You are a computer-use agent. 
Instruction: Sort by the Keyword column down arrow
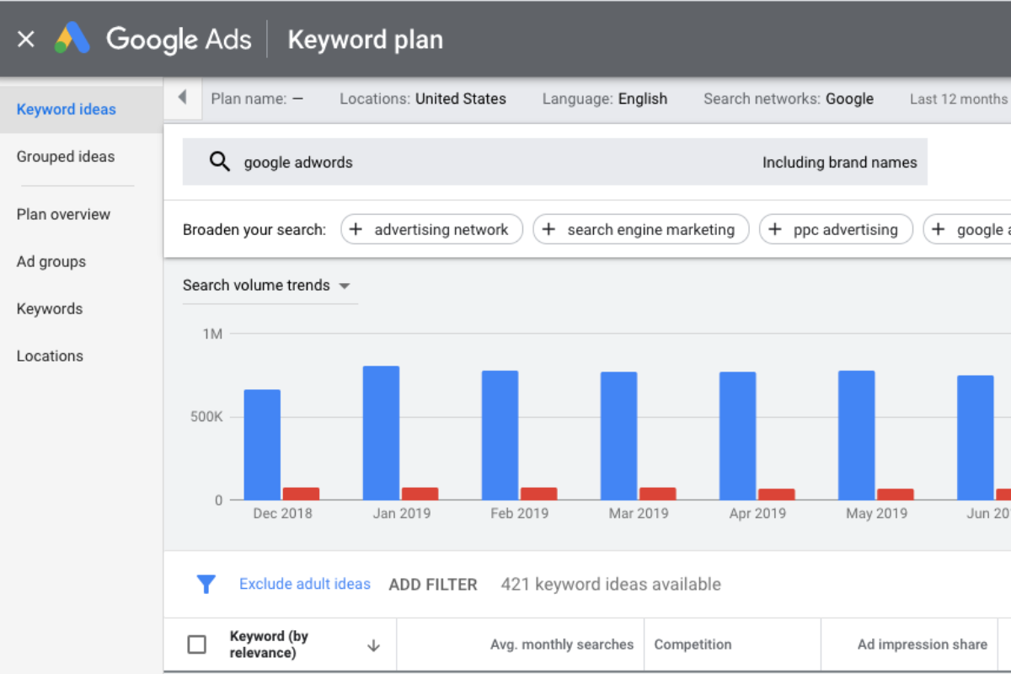click(x=374, y=645)
